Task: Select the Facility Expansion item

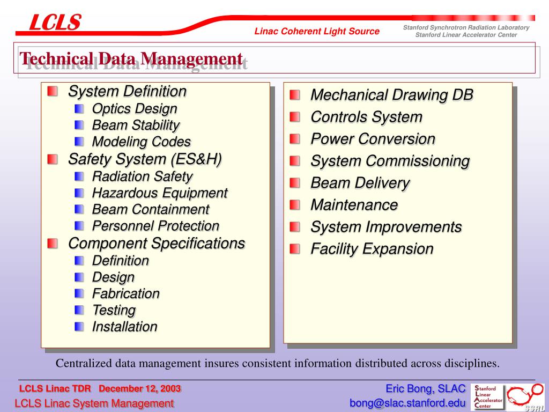Action: point(372,249)
